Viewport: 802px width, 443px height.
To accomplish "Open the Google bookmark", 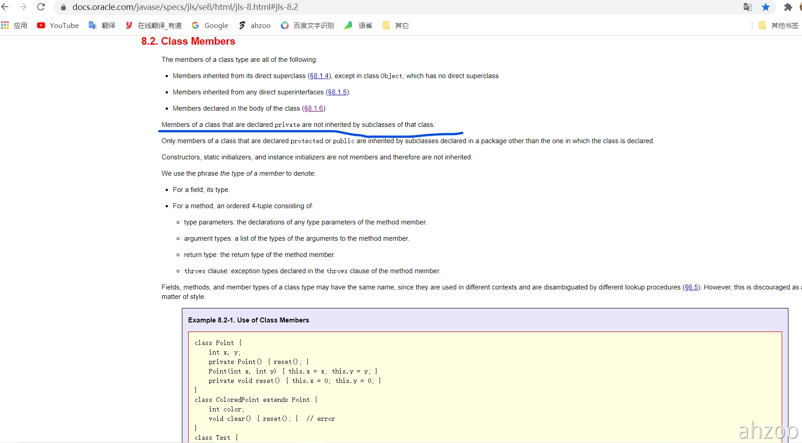I will coord(210,25).
